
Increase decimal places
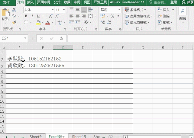(x=103, y=22)
